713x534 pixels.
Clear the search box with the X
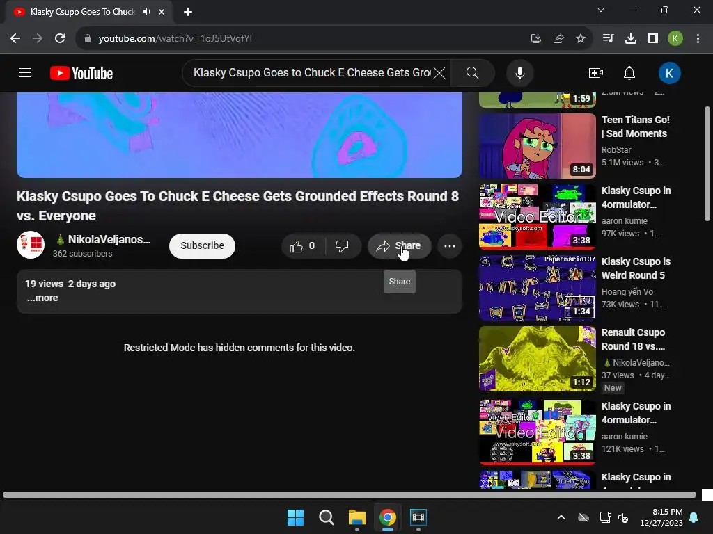(439, 73)
